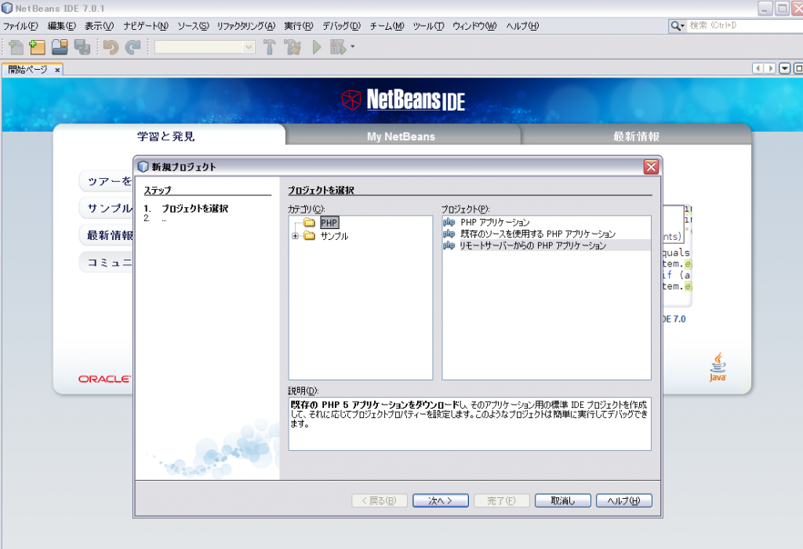
Task: Click the New Project toolbar icon
Action: click(38, 47)
